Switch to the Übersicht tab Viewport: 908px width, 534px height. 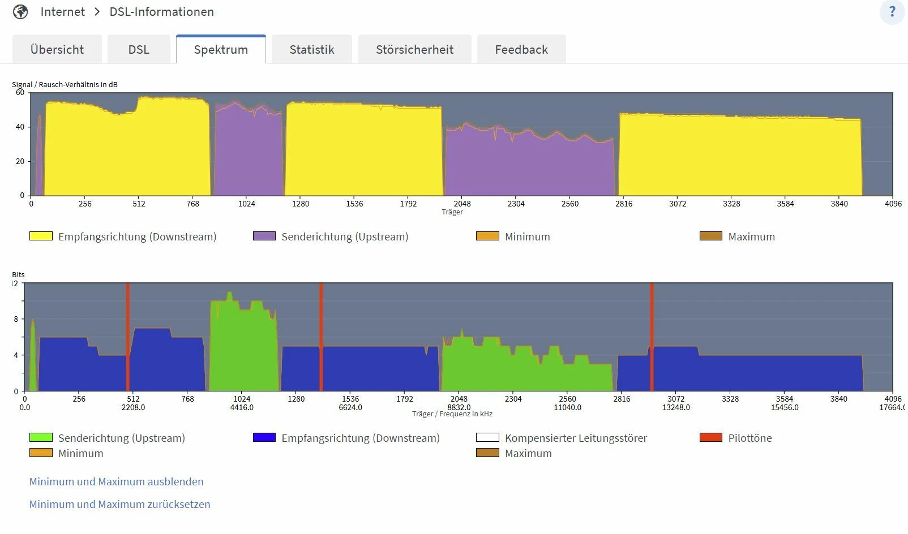tap(57, 49)
